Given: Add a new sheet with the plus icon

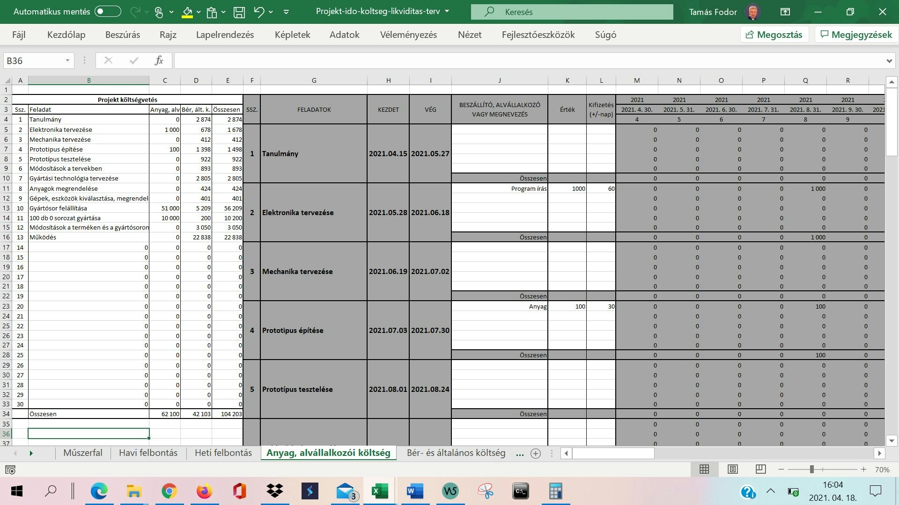Looking at the screenshot, I should point(536,453).
